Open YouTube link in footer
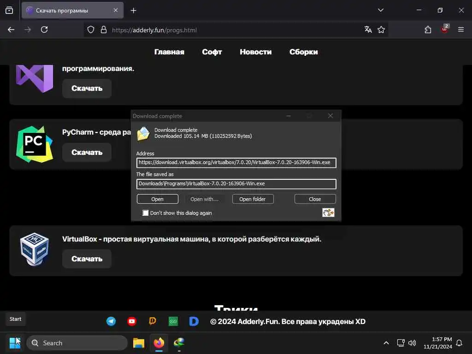 132,321
